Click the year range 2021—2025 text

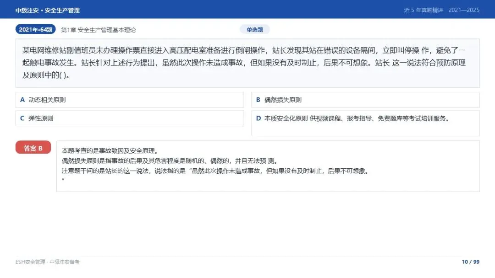pyautogui.click(x=464, y=10)
